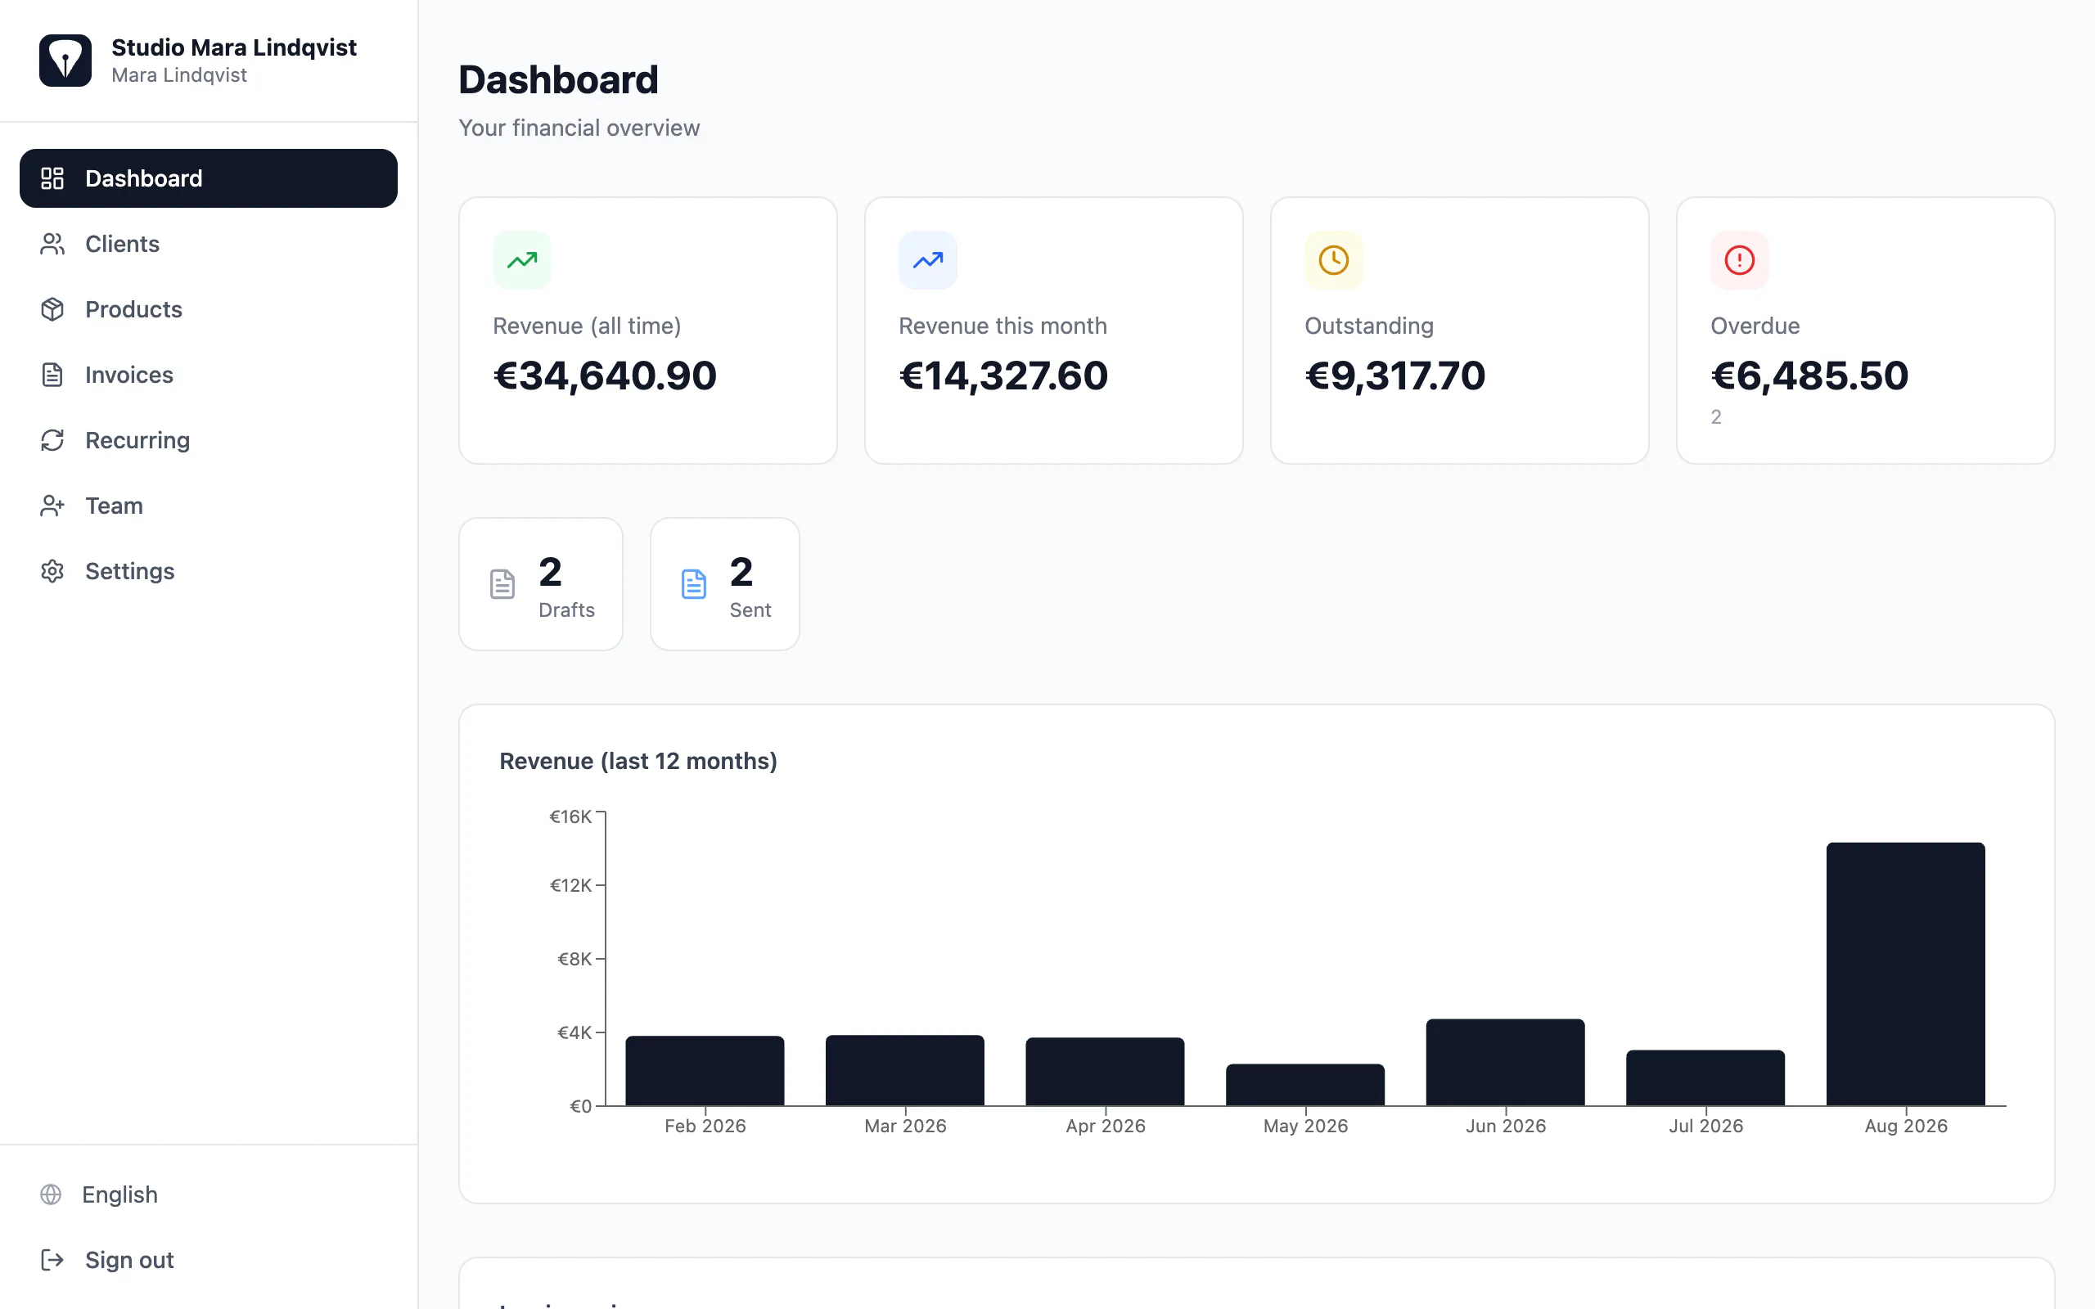Click the Team add-user icon

coord(53,506)
